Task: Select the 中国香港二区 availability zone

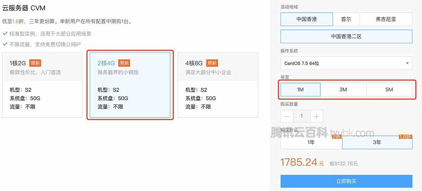Action: (x=346, y=36)
